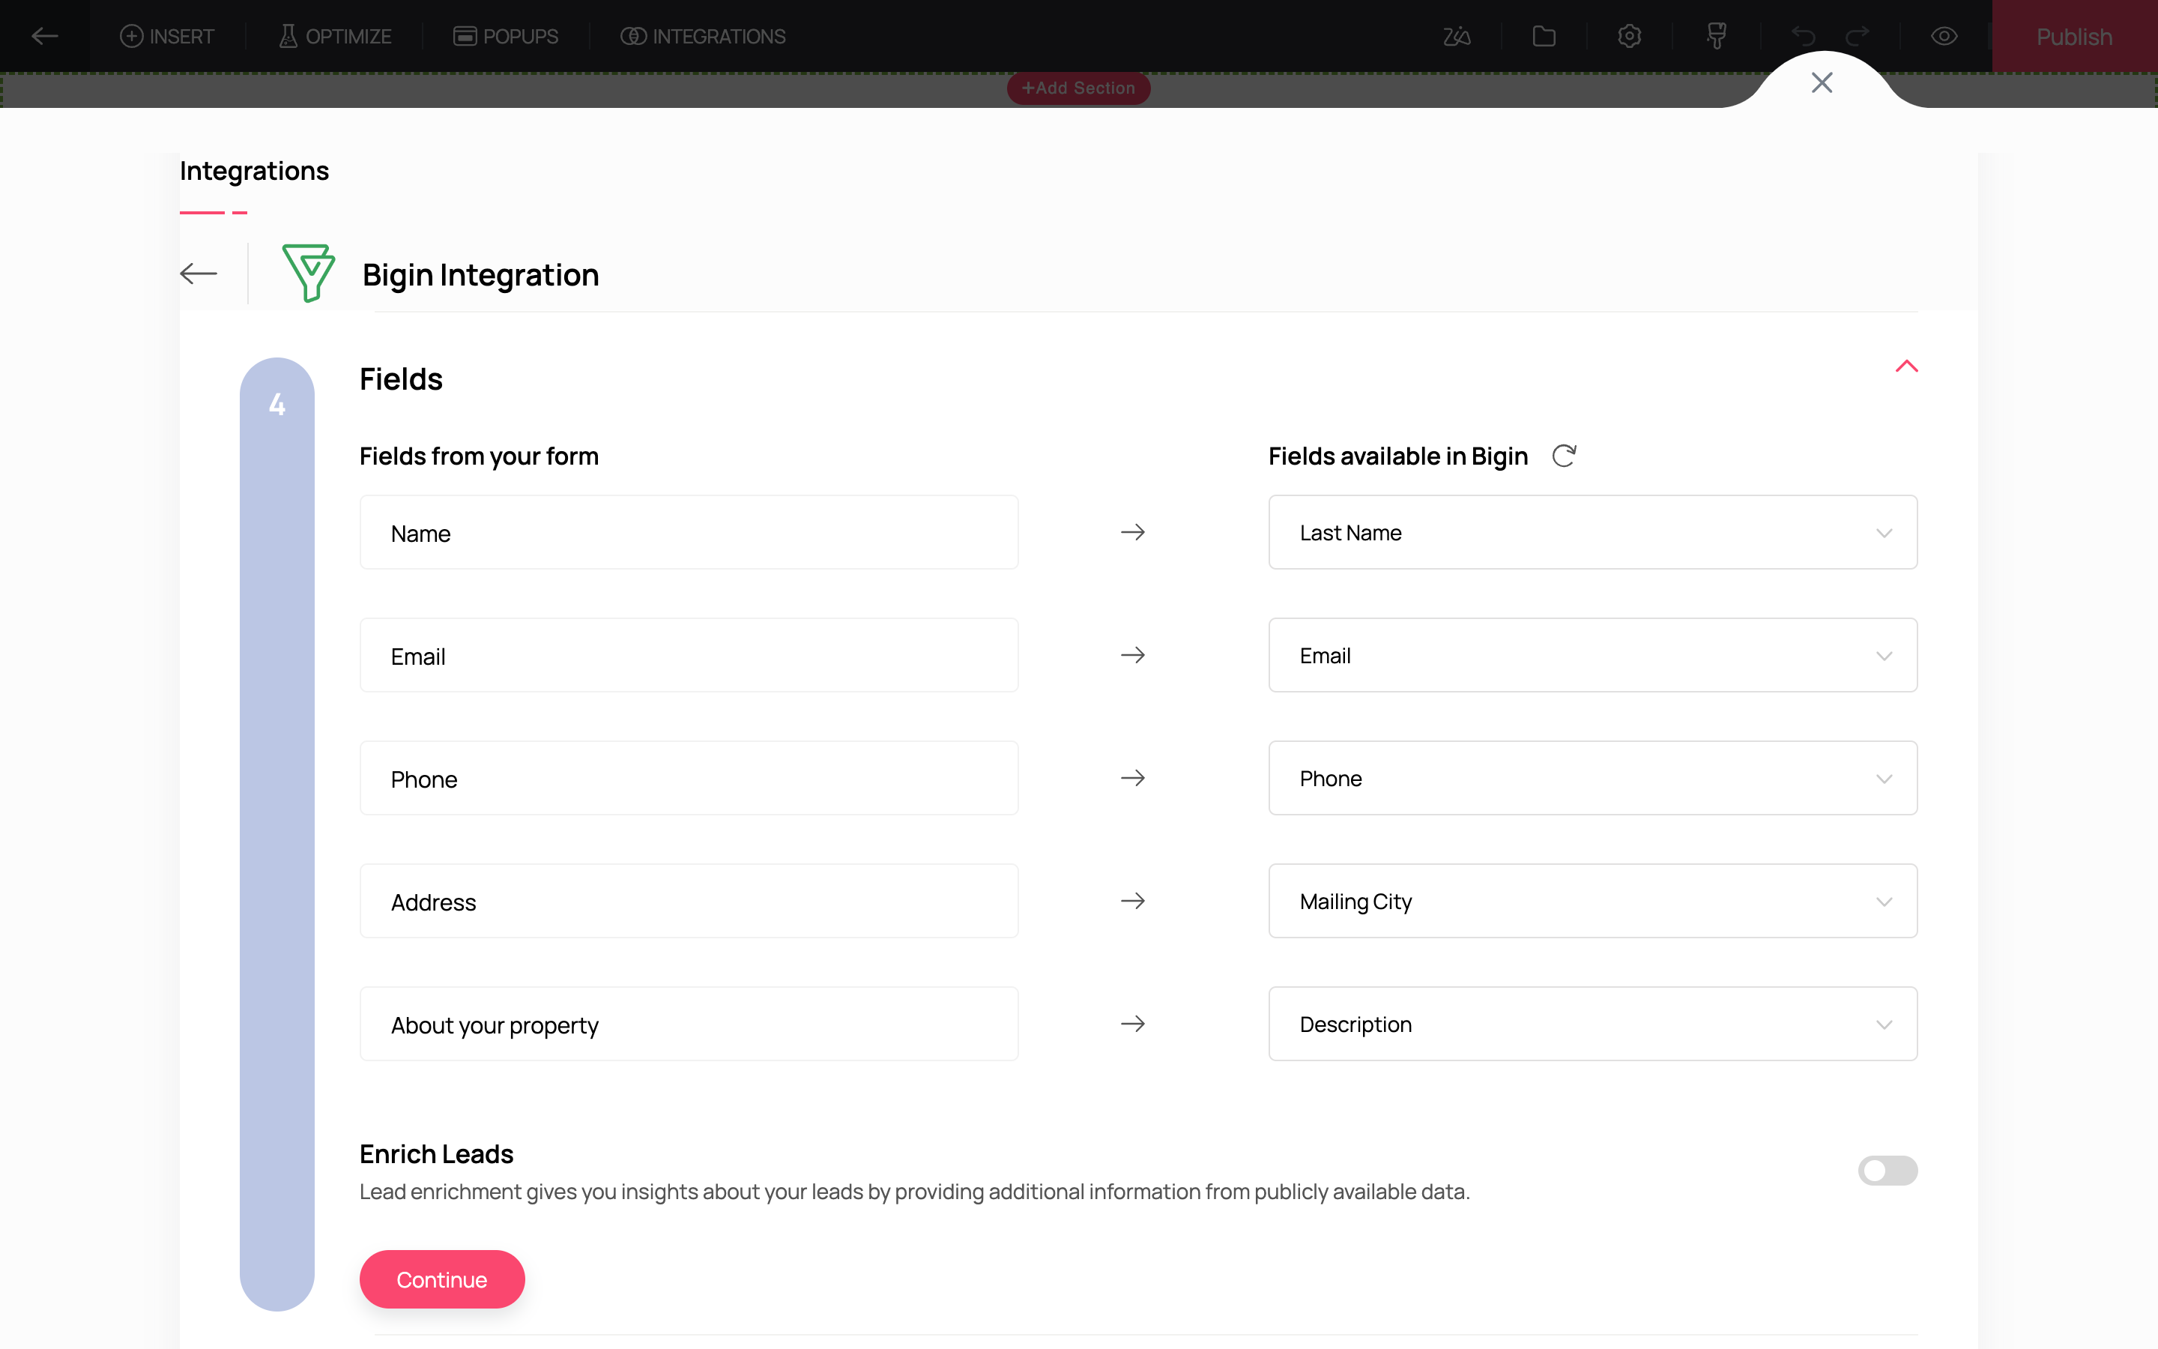The height and width of the screenshot is (1349, 2158).
Task: Click the back arrow beside Bigin logo
Action: click(198, 274)
